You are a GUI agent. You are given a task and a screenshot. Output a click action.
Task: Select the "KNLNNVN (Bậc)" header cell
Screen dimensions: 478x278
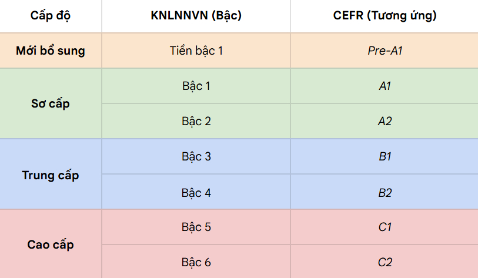[x=196, y=16]
